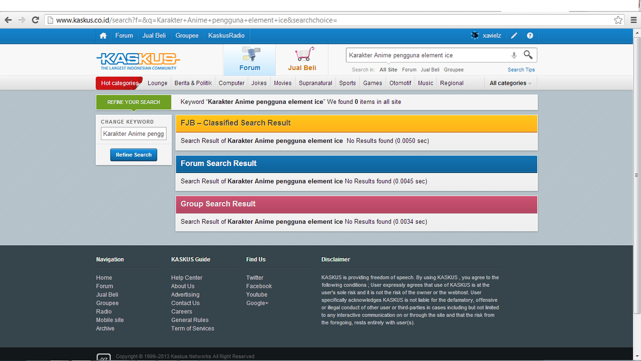This screenshot has width=641, height=361.
Task: Open Berita & Politik category
Action: 193,83
